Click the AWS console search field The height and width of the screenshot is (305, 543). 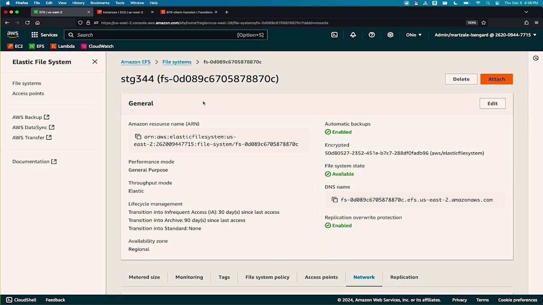[166, 35]
